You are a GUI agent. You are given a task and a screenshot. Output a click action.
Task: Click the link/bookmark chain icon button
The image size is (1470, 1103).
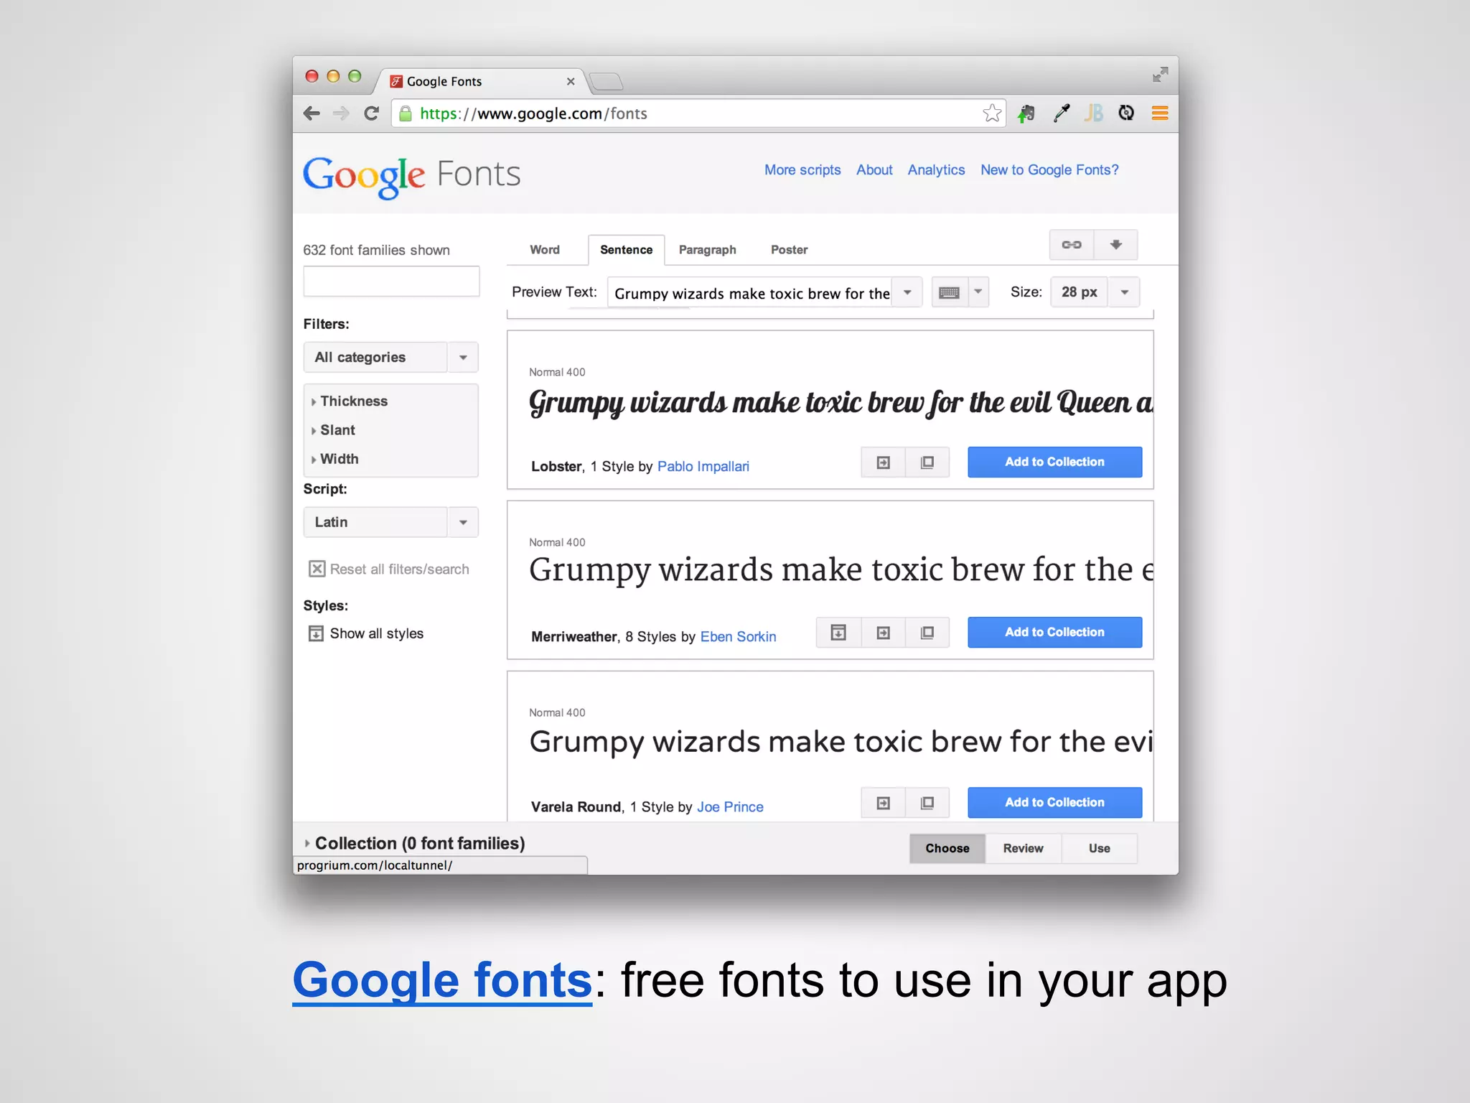pyautogui.click(x=1072, y=245)
